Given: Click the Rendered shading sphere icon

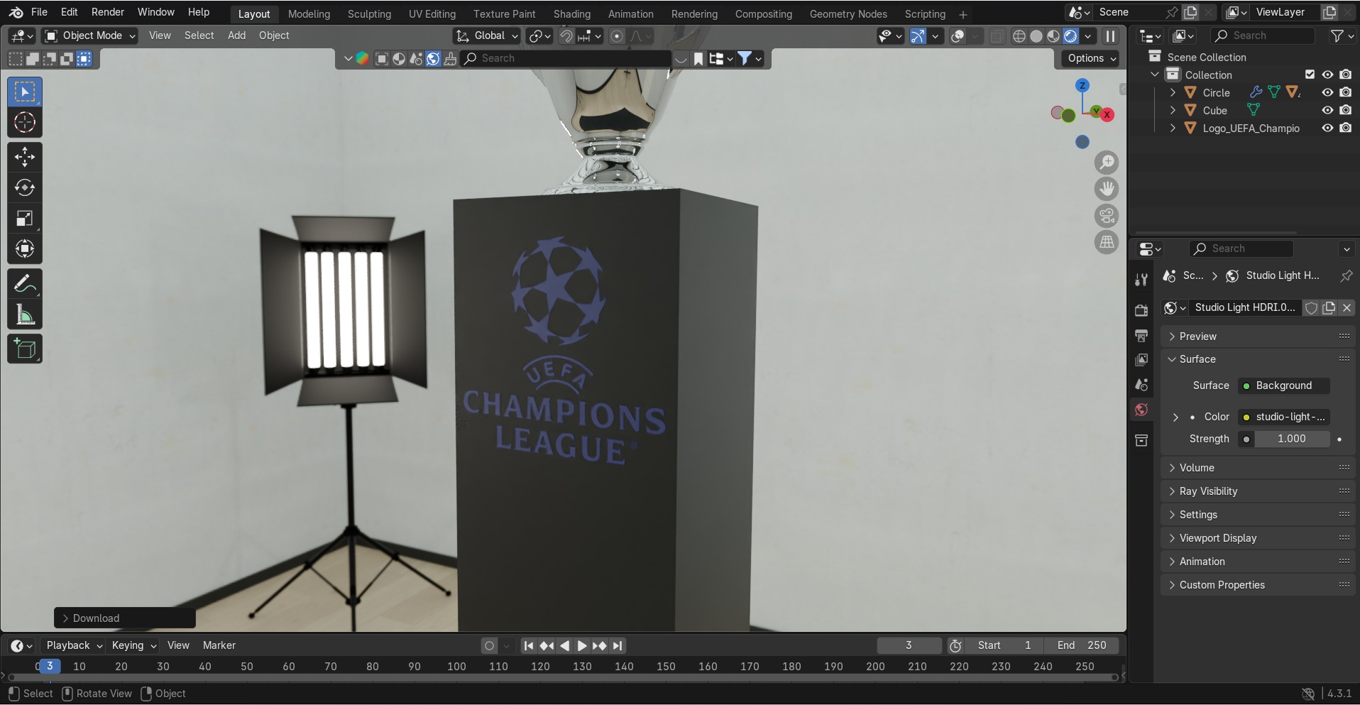Looking at the screenshot, I should pos(1070,36).
